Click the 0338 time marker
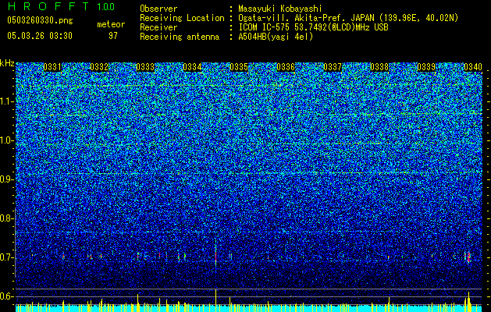 pos(379,67)
